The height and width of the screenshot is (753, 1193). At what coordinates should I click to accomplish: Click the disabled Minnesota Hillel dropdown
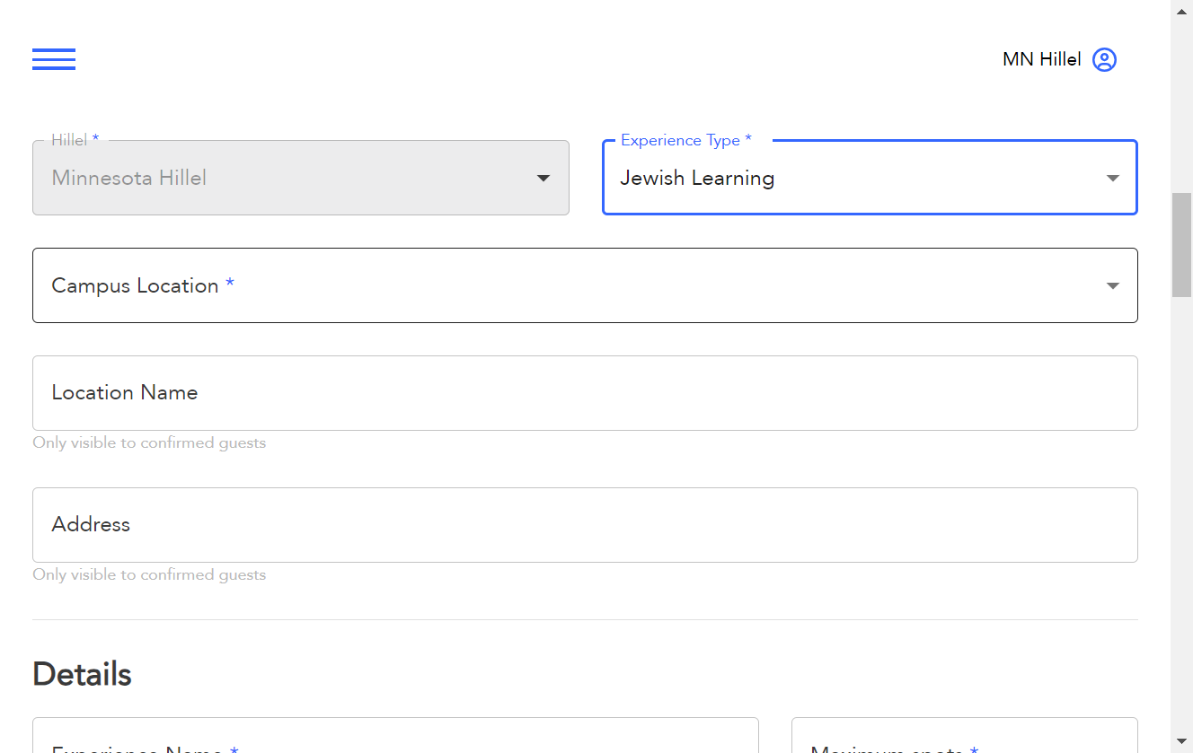(x=301, y=178)
